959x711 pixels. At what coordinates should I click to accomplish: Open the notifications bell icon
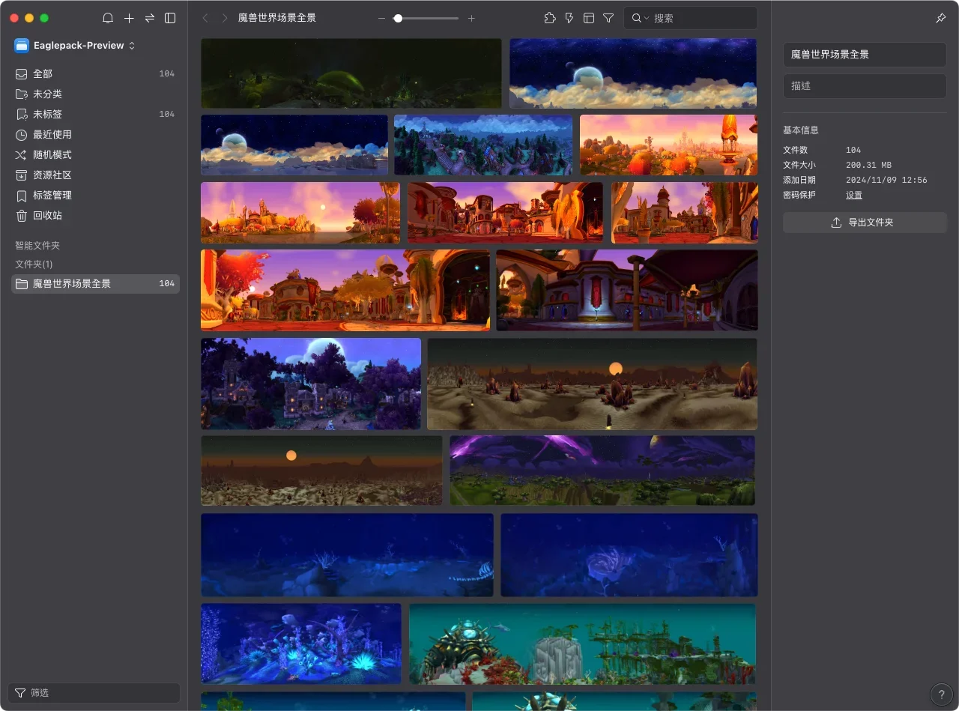[x=108, y=18]
